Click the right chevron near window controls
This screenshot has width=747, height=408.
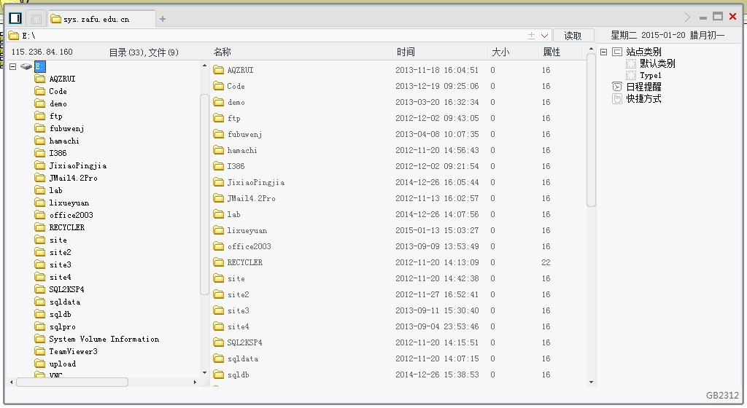pyautogui.click(x=687, y=17)
